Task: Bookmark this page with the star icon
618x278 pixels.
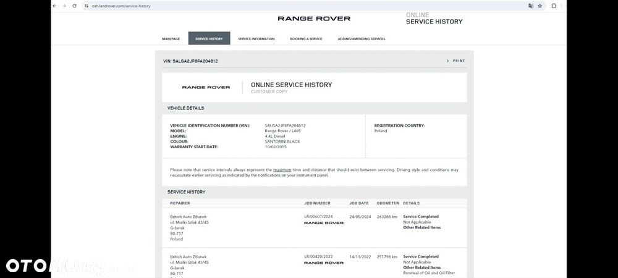Action: (x=540, y=6)
